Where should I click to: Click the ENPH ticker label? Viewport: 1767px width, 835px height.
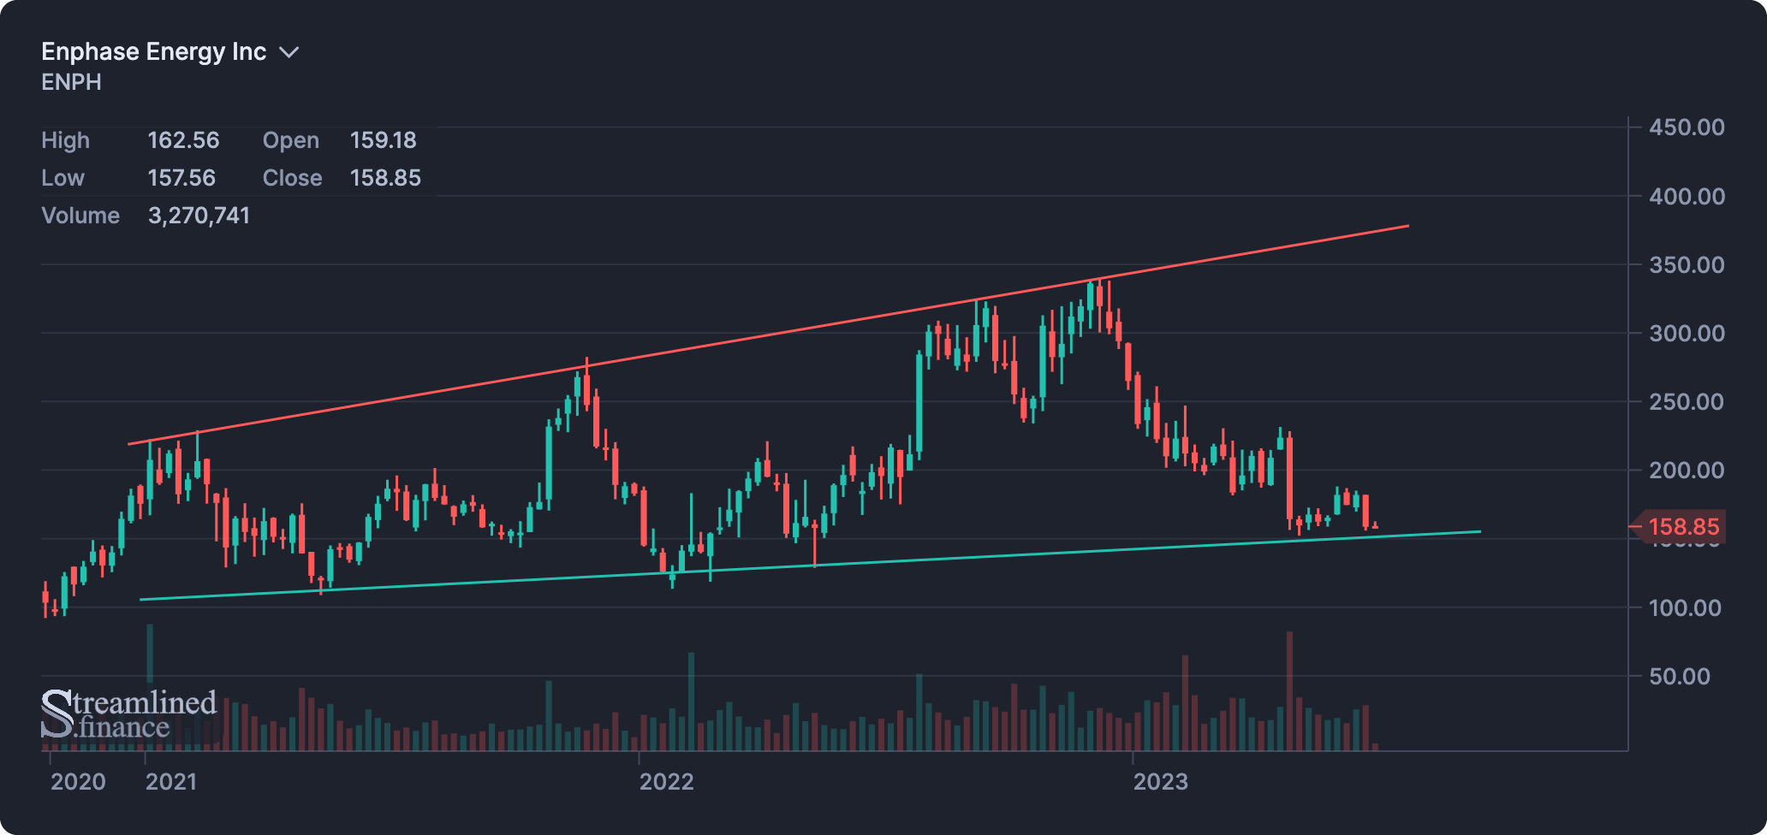click(71, 82)
